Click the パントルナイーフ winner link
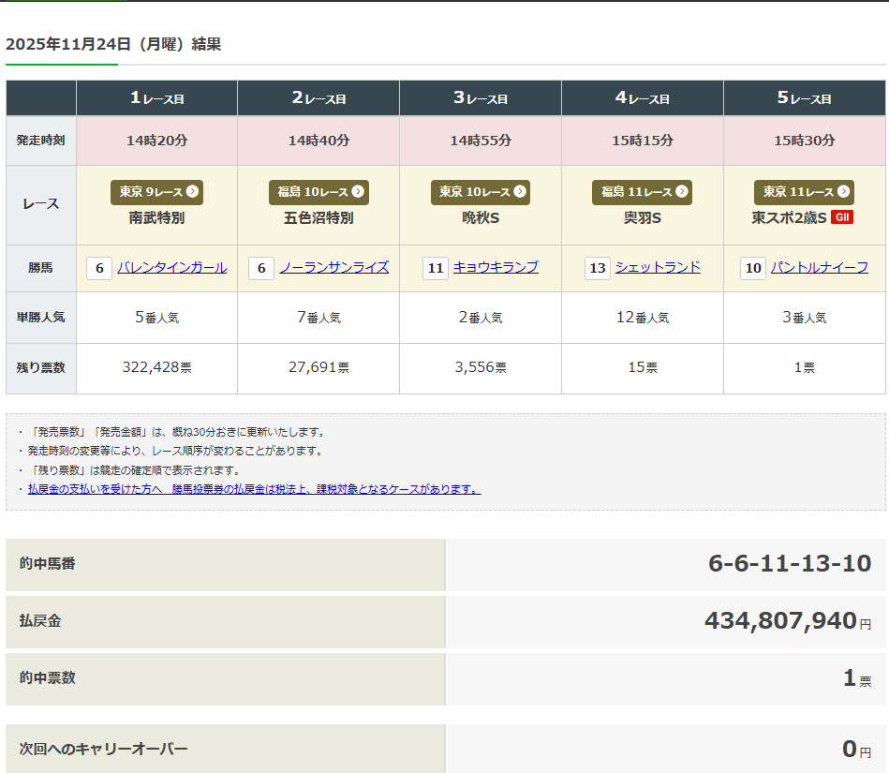 pos(819,268)
